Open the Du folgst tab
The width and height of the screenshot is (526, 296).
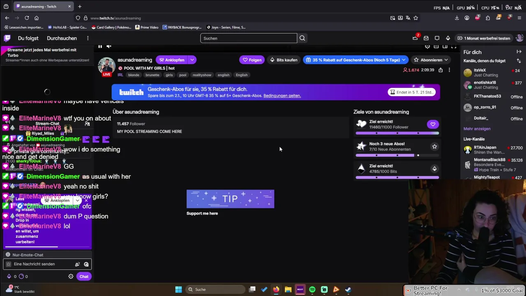pos(28,38)
